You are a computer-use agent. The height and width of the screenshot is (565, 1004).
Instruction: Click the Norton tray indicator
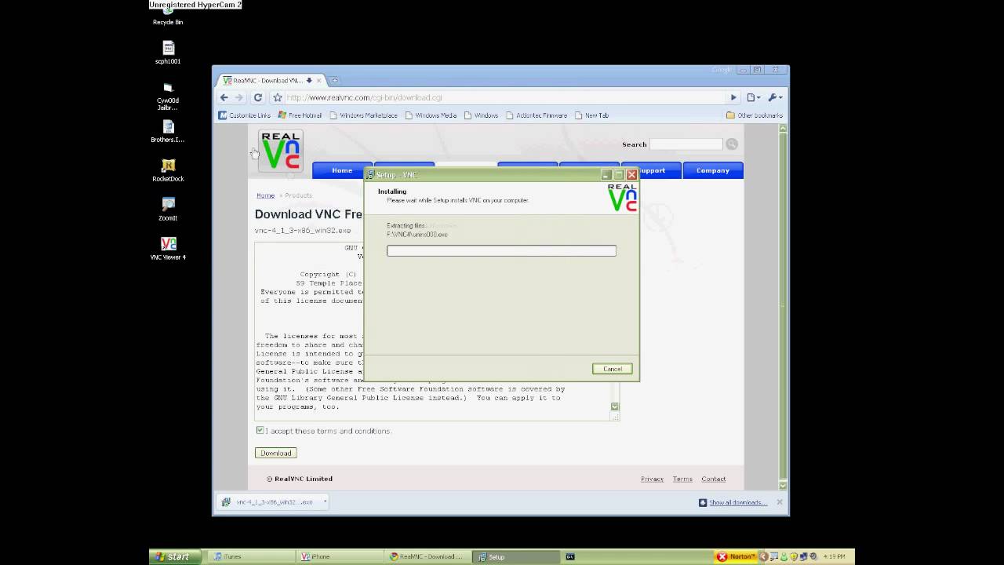(x=736, y=557)
